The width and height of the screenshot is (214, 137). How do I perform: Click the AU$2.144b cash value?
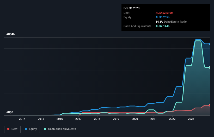pos(162,26)
